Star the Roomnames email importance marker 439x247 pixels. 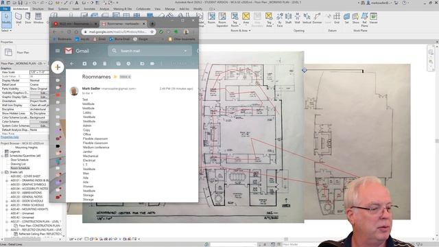(115, 77)
